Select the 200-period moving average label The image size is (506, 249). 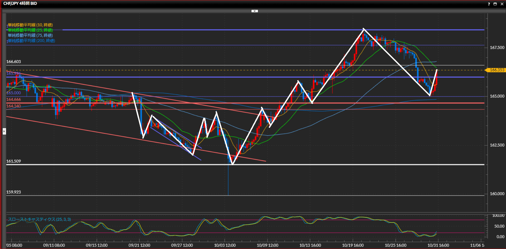point(31,40)
